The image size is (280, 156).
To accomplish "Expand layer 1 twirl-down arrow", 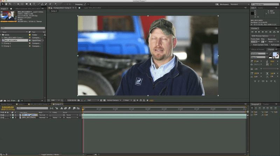I will (x=10, y=115).
